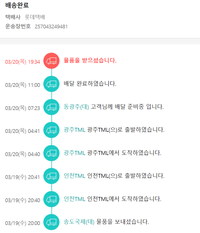Open 광주TML link in the departure entry
The height and width of the screenshot is (233, 200).
tap(74, 130)
